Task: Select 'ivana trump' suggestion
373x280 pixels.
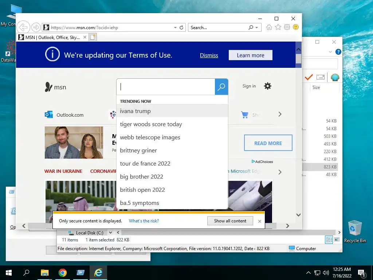Action: [x=172, y=111]
